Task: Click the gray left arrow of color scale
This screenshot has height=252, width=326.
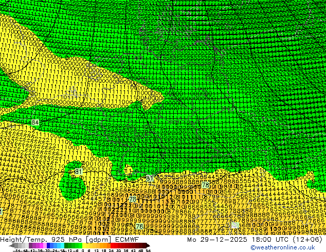Action: (12, 246)
